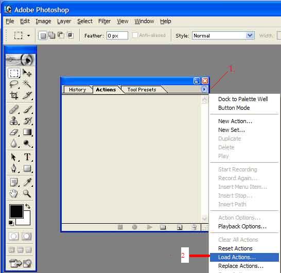Jump to ImageReady from toolbox
The height and width of the screenshot is (273, 281).
point(21,263)
